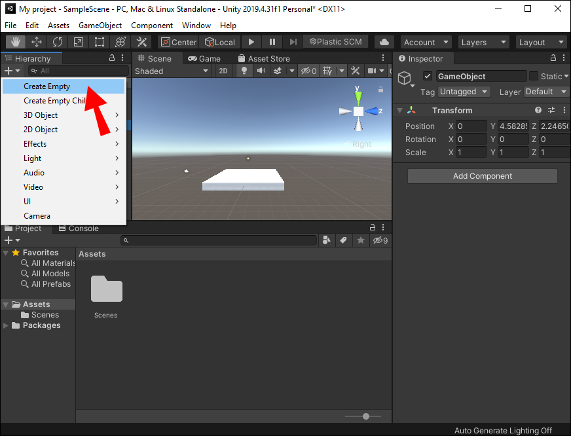This screenshot has width=571, height=436.
Task: Click the Add Component button
Action: click(483, 176)
